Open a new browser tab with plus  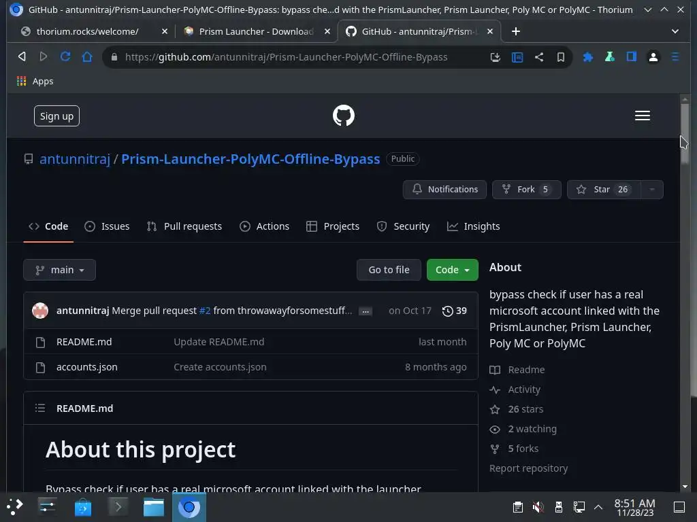[x=516, y=31]
